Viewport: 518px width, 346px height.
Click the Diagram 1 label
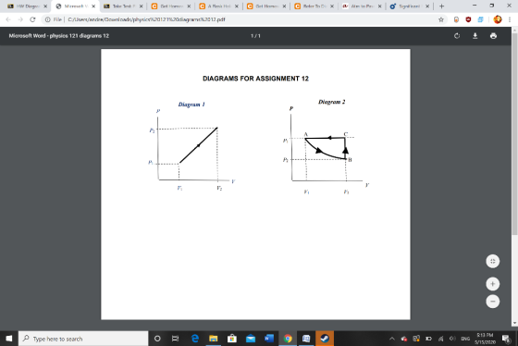(x=191, y=105)
